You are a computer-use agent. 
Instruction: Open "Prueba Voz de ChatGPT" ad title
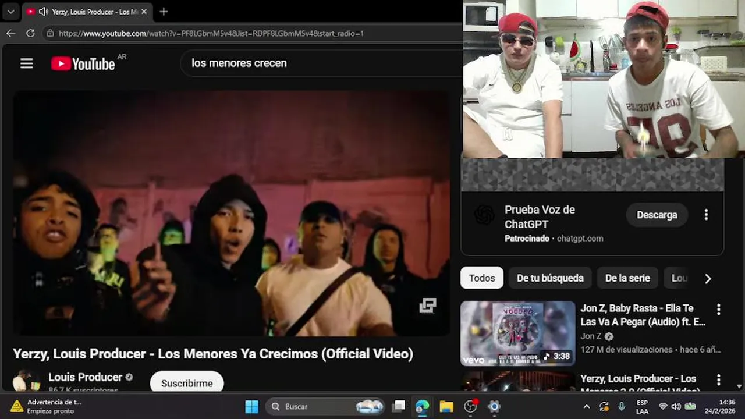point(540,216)
